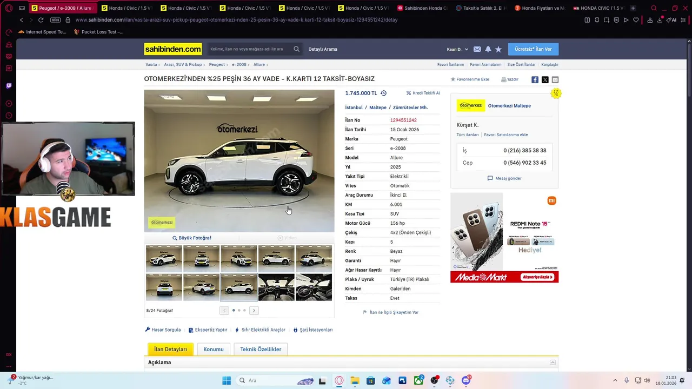
Task: Show hidden system tray icons
Action: tap(615, 380)
